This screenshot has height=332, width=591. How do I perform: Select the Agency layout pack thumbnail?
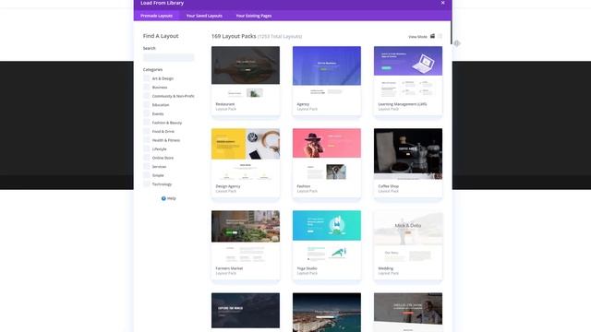point(327,72)
